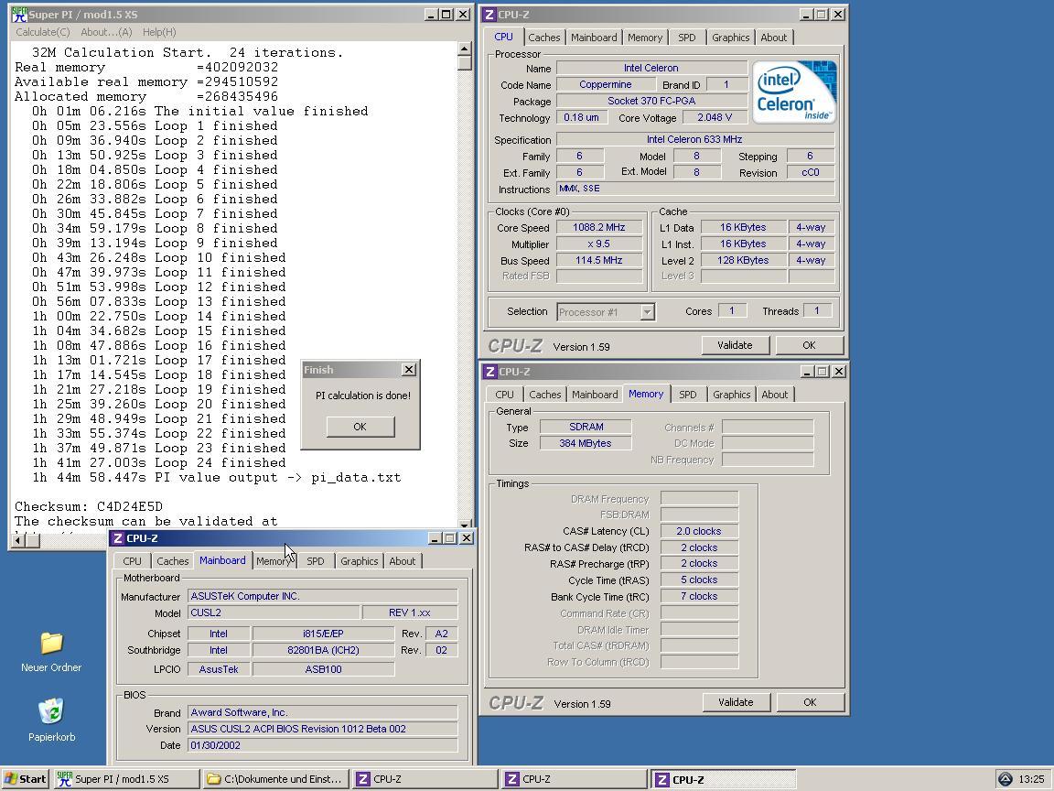Viewport: 1054px width, 791px height.
Task: Click Validate in the top CPU-Z CPU window
Action: (735, 345)
